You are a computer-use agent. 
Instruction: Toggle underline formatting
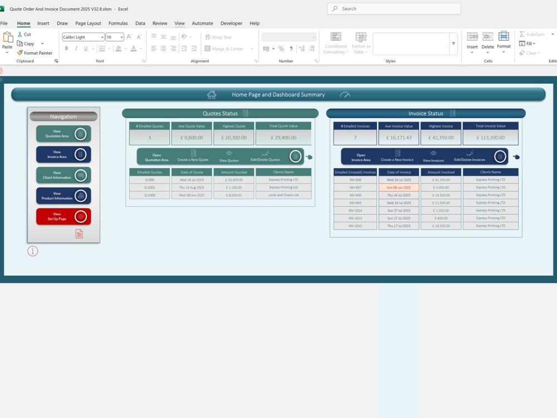[86, 48]
